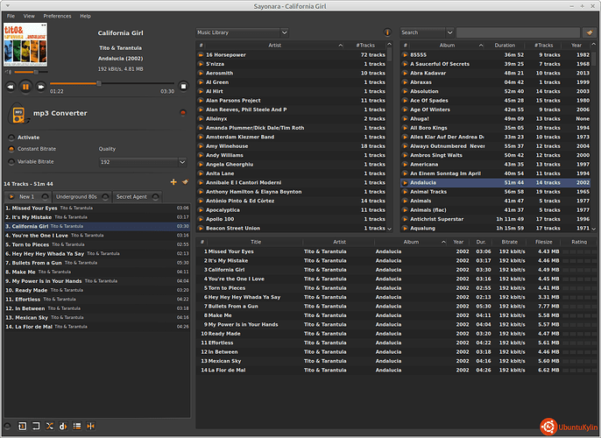Screen dimensions: 601x438
Task: Close the New 1 playlist tab
Action: click(45, 197)
